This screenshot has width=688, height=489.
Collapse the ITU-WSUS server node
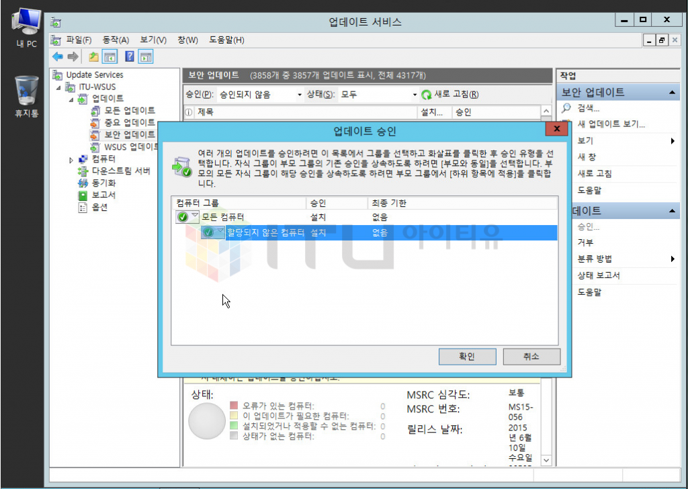(x=58, y=87)
